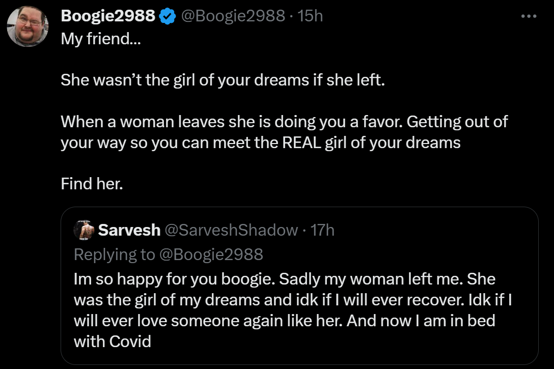The width and height of the screenshot is (554, 369).
Task: Click the "My friend..." opening line
Action: pyautogui.click(x=96, y=39)
